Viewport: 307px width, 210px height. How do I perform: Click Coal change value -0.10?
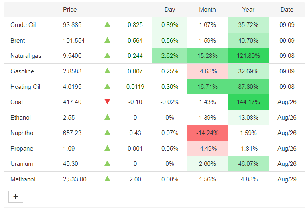[135, 102]
